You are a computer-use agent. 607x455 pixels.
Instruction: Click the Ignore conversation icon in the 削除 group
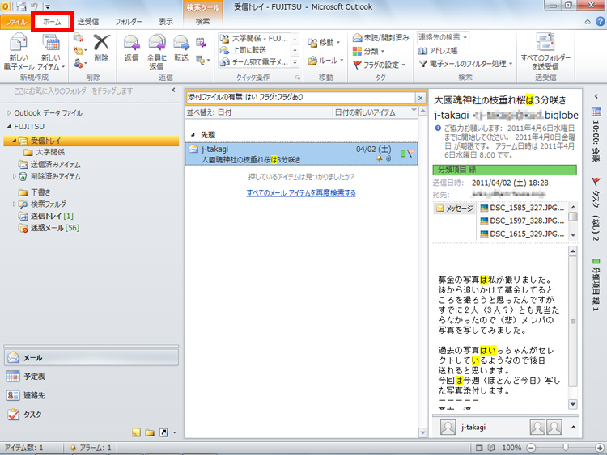[79, 37]
